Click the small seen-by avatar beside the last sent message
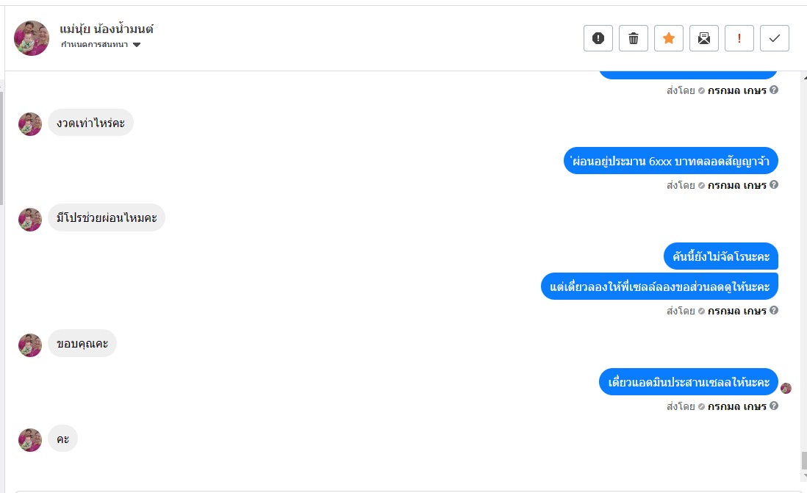The height and width of the screenshot is (493, 807). (x=786, y=388)
